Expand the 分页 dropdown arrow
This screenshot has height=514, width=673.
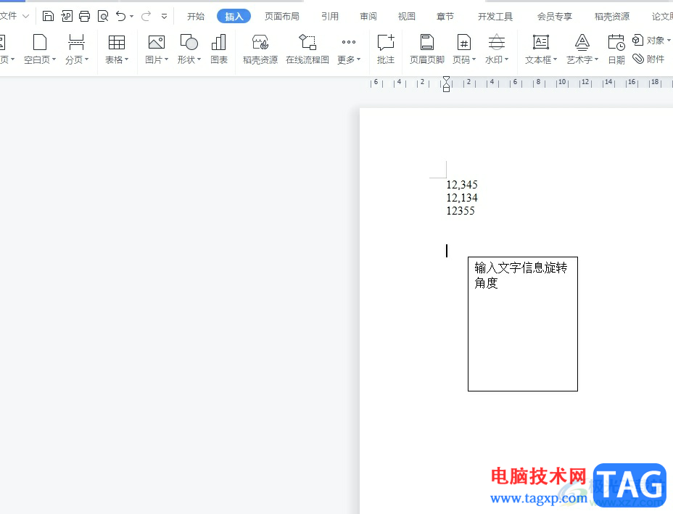click(x=87, y=59)
